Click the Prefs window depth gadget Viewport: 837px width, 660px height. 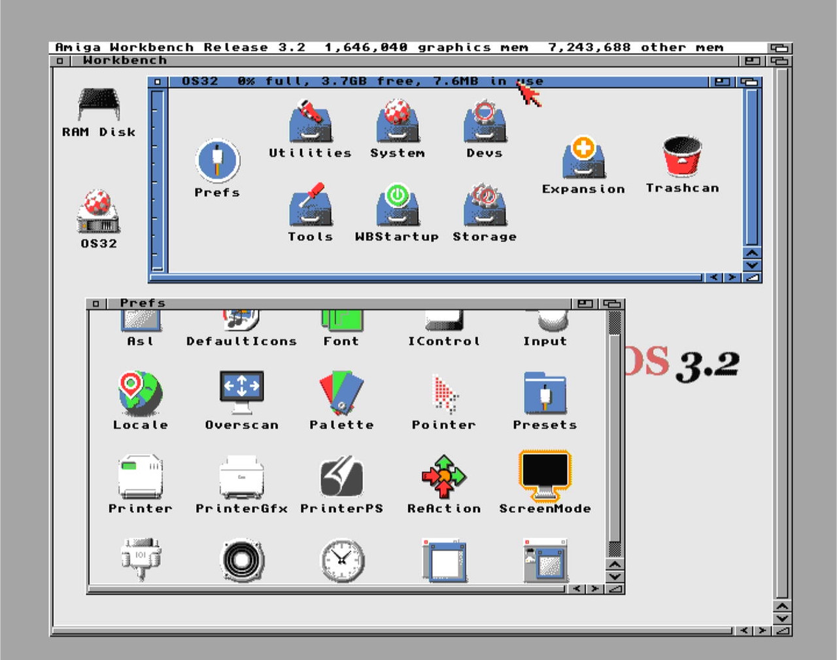pyautogui.click(x=612, y=304)
